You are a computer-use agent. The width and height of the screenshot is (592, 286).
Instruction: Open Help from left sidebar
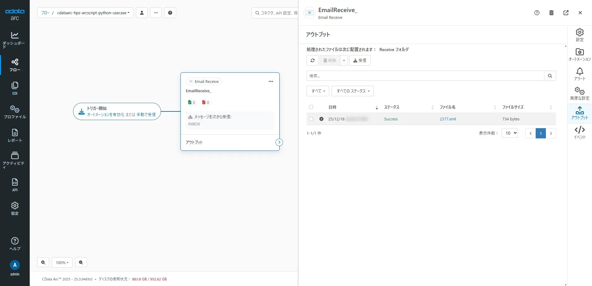[x=15, y=244]
